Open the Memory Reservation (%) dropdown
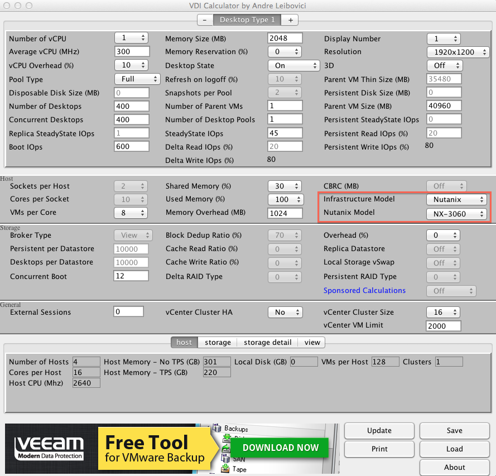Viewport: 496px width, 476px height. pos(285,51)
